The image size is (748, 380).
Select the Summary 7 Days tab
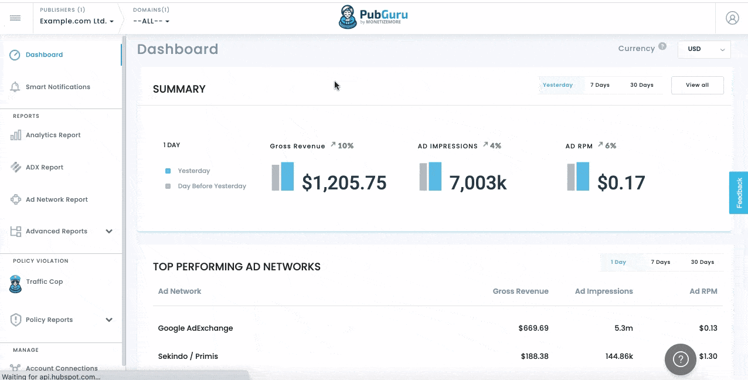point(600,85)
